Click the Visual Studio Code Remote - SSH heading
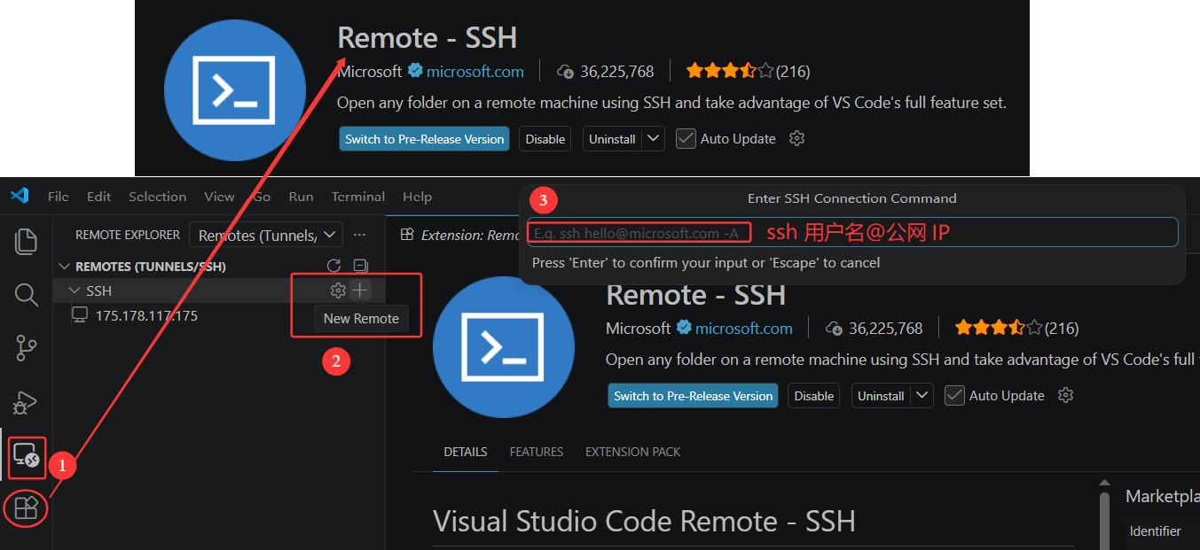 pyautogui.click(x=644, y=521)
